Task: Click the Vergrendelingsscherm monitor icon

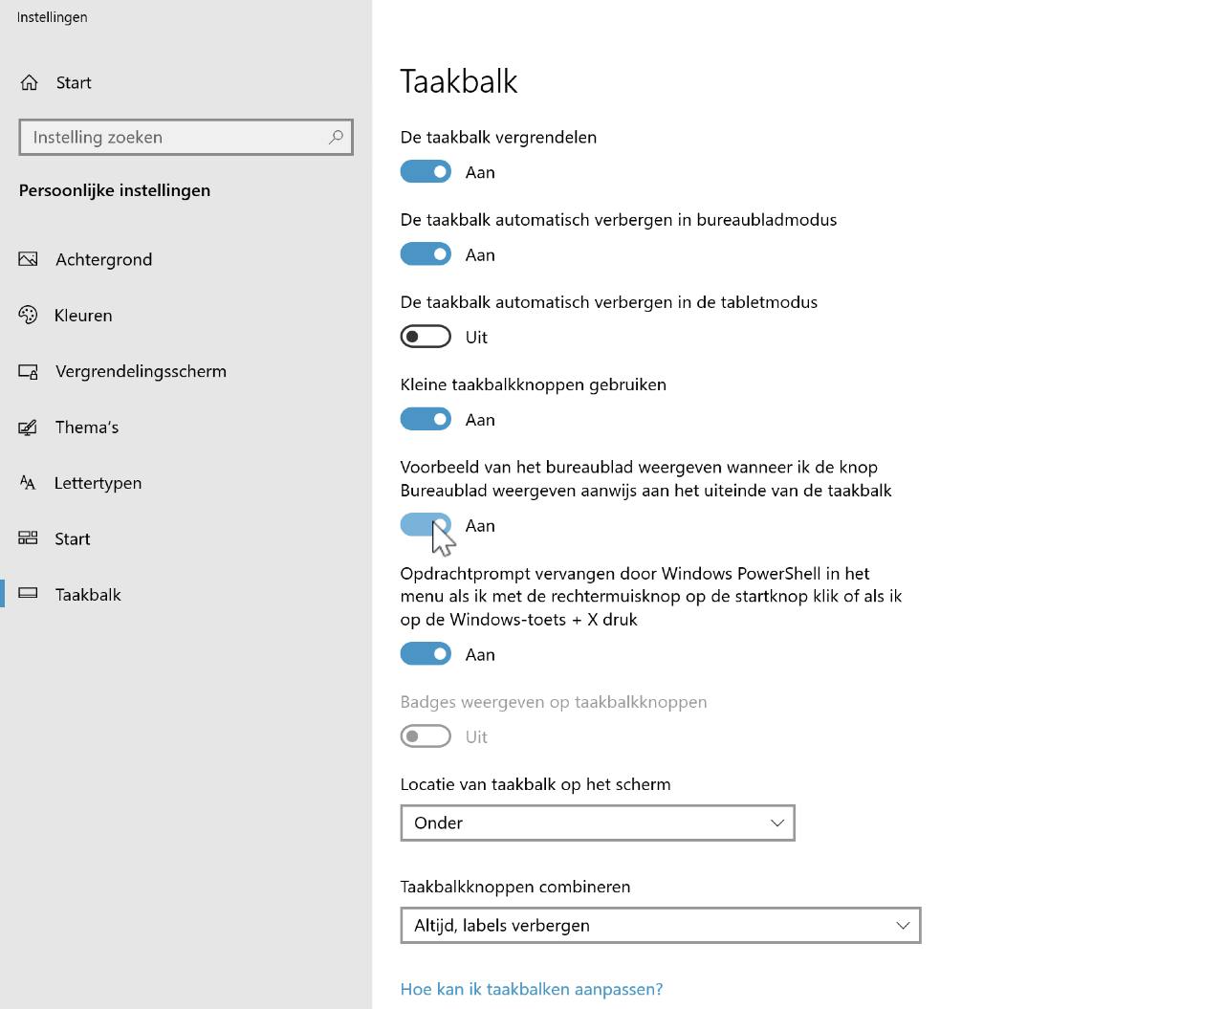Action: point(29,371)
